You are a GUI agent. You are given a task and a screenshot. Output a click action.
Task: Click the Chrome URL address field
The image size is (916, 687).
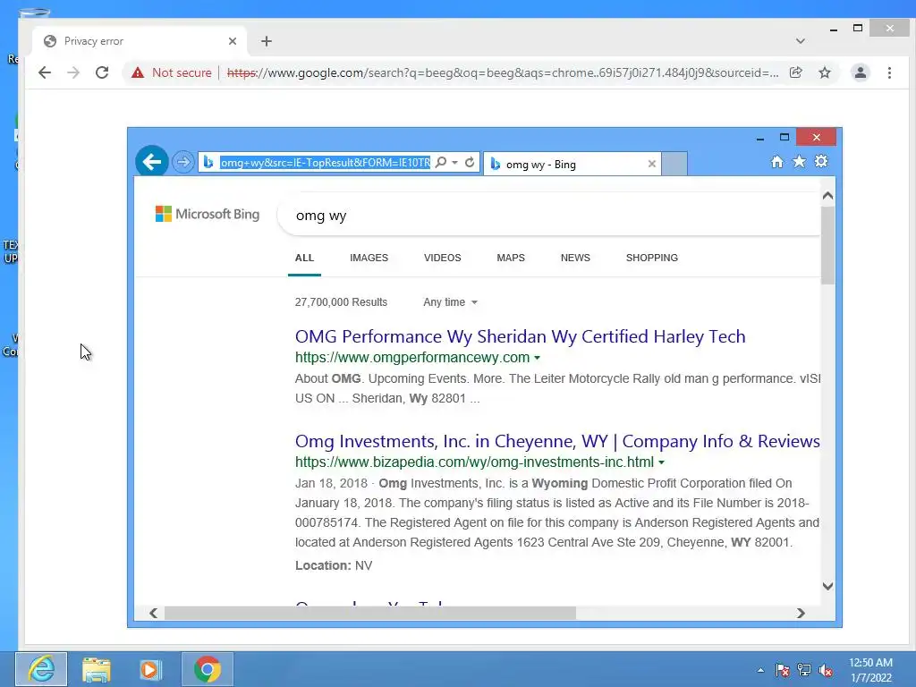503,72
